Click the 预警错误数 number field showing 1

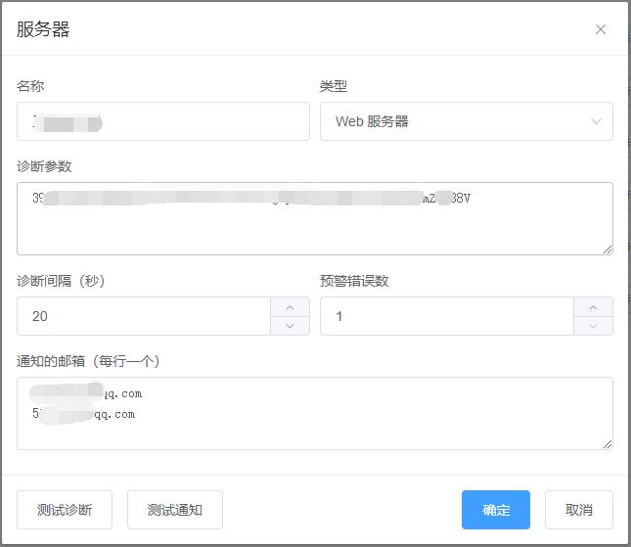tap(446, 316)
